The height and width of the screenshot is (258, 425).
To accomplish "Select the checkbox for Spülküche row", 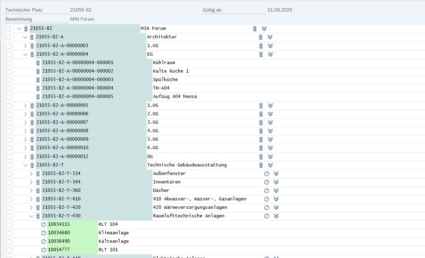I will pyautogui.click(x=8, y=80).
